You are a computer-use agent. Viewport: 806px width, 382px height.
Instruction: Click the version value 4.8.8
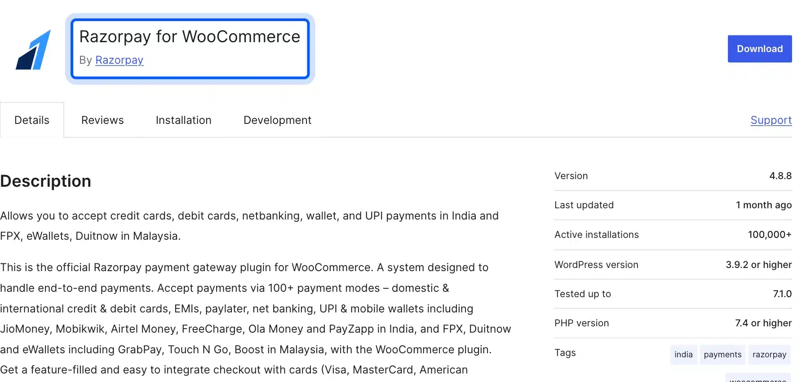coord(780,176)
